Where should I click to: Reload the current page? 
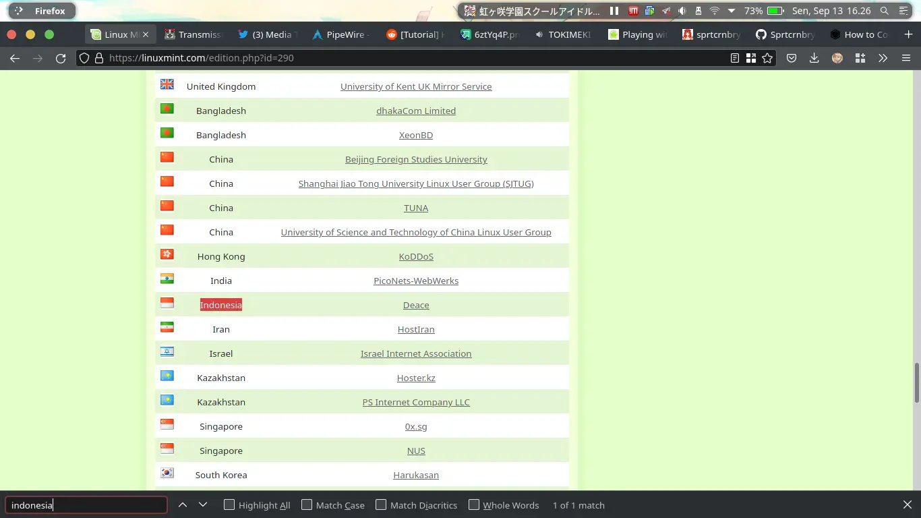tap(61, 58)
